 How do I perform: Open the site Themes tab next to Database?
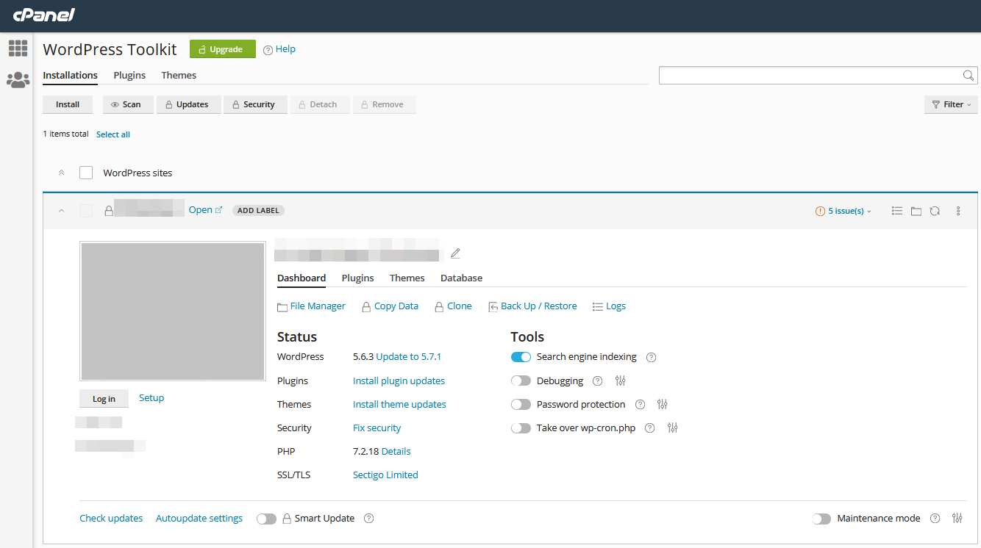click(x=407, y=278)
